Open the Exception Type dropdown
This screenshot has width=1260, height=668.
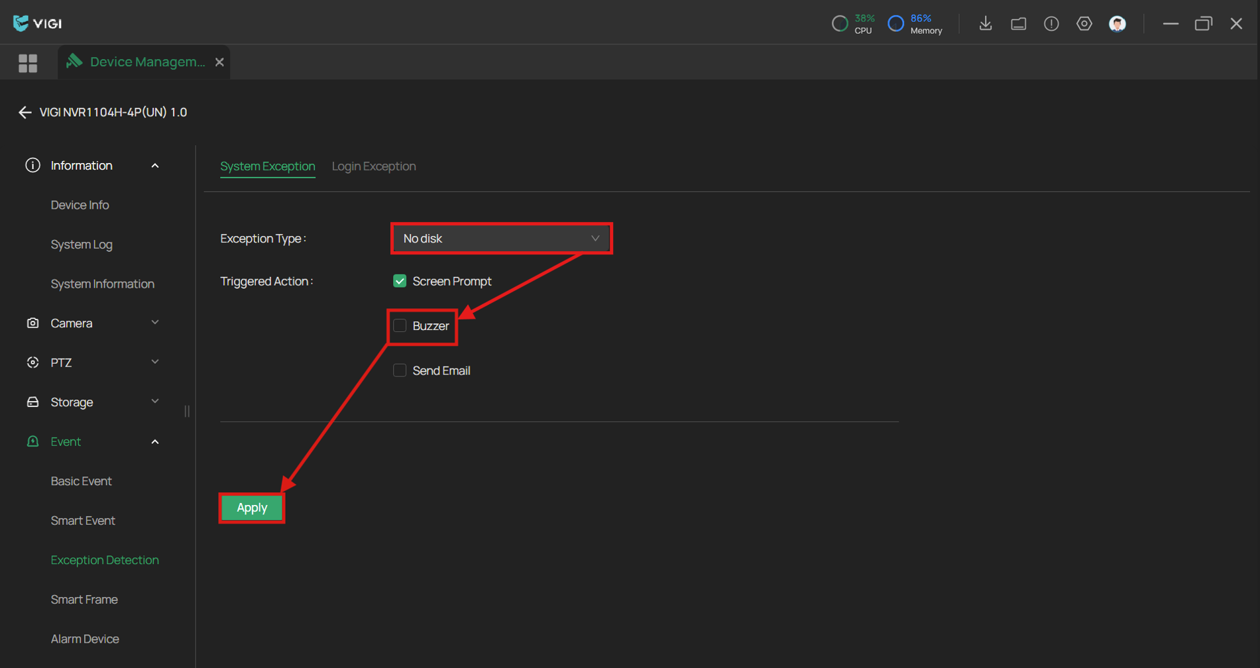pos(500,239)
